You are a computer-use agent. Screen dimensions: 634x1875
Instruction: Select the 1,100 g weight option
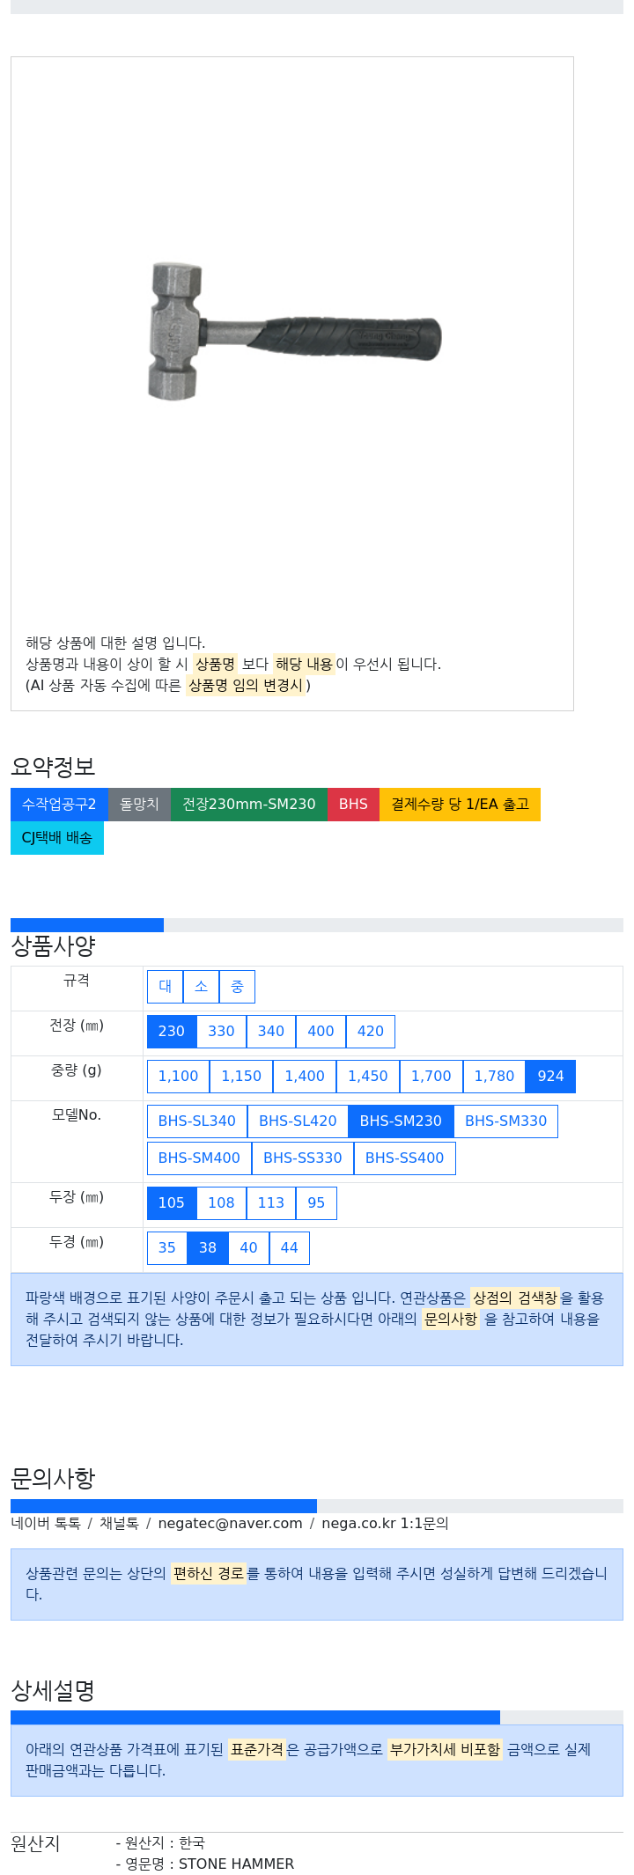click(179, 1077)
